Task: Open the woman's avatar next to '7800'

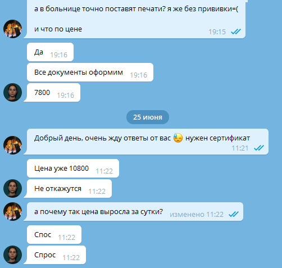Action: [12, 93]
